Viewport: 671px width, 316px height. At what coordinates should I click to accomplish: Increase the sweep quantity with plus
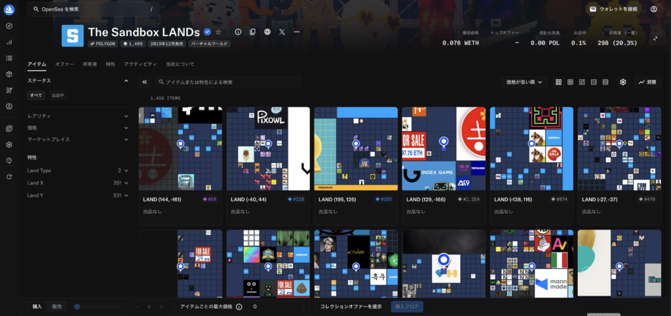pos(161,307)
